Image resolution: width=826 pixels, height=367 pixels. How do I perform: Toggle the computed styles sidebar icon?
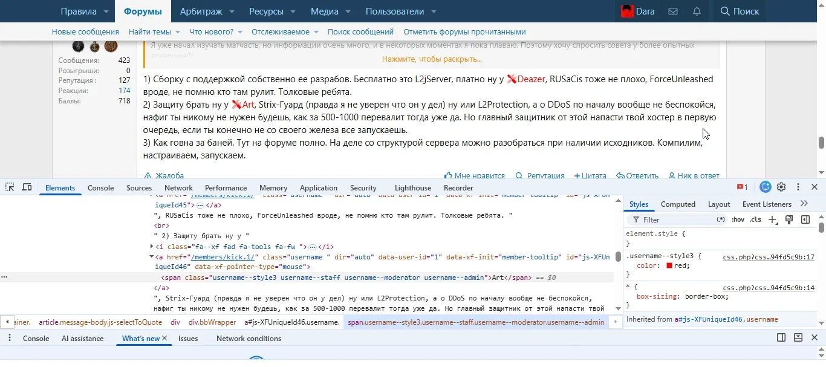click(x=805, y=219)
